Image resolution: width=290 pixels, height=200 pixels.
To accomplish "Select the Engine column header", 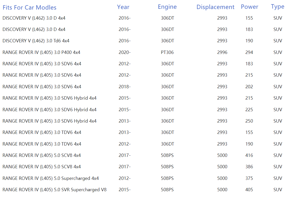I will pos(167,7).
